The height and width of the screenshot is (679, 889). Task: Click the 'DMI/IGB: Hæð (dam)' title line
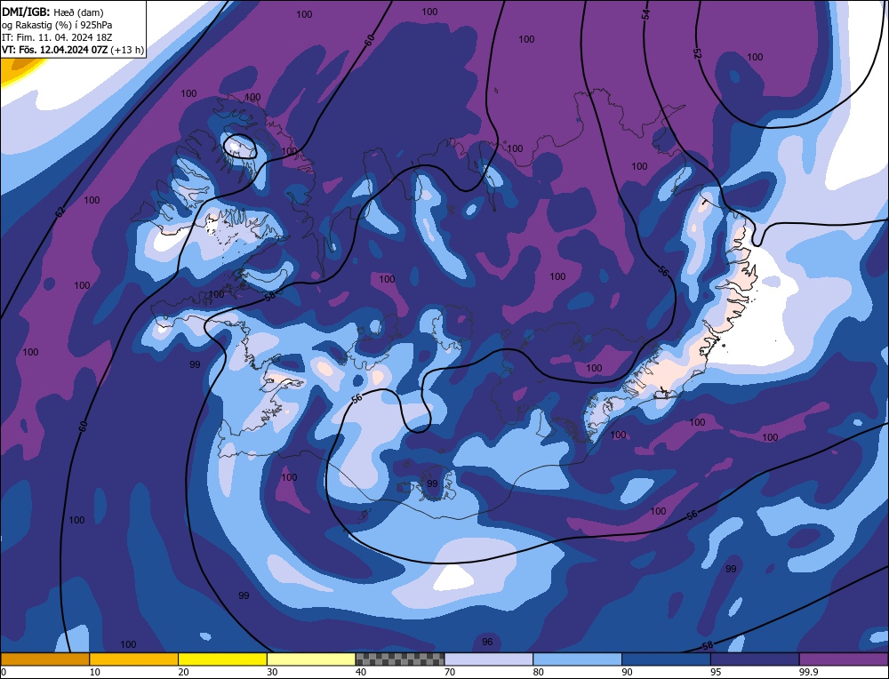52,12
